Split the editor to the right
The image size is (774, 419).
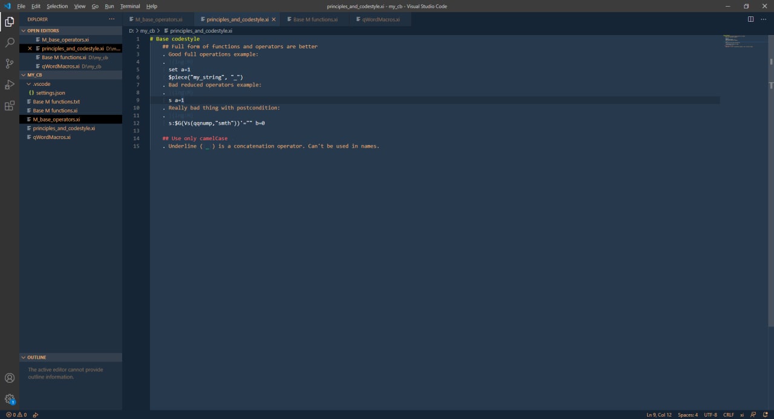(x=750, y=19)
